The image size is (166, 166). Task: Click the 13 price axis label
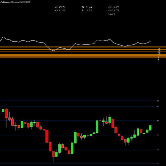[158, 149]
